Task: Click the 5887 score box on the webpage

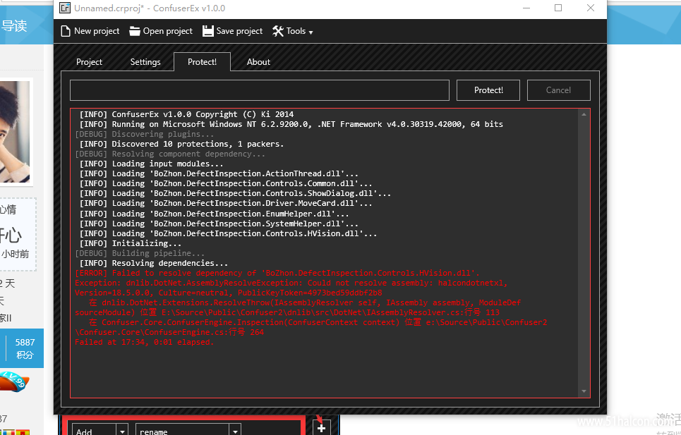Action: (25, 348)
